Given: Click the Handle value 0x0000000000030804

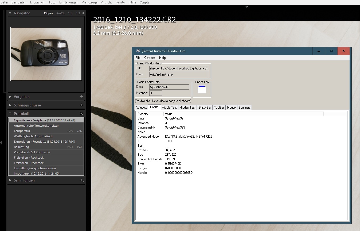Looking at the screenshot, I should tap(179, 173).
